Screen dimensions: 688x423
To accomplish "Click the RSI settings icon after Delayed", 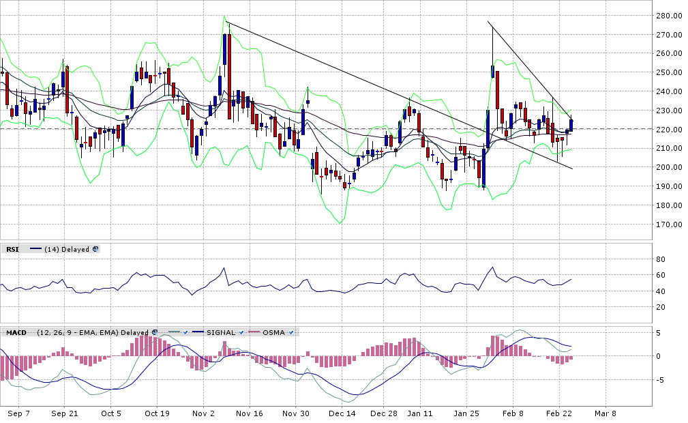I will pos(95,250).
